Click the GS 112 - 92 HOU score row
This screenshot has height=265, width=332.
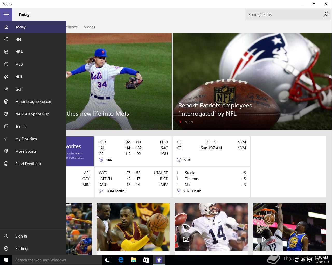click(x=133, y=154)
